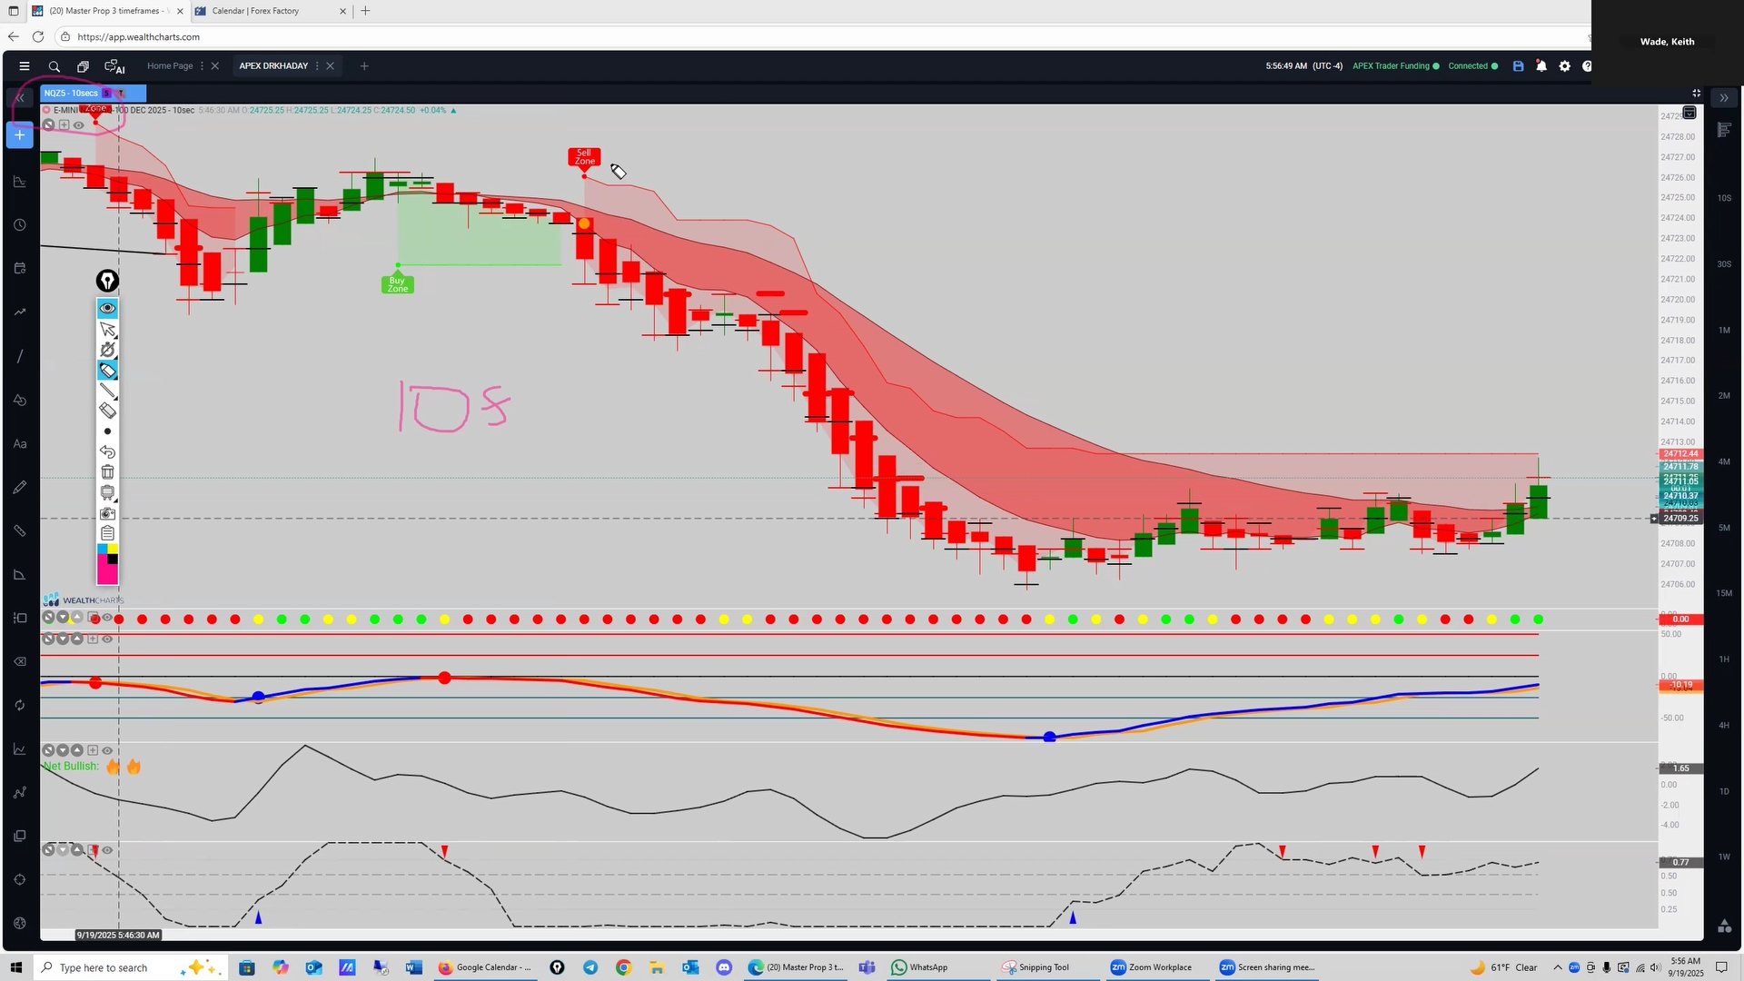Open the AI chat assistant icon
The height and width of the screenshot is (981, 1744).
114,66
